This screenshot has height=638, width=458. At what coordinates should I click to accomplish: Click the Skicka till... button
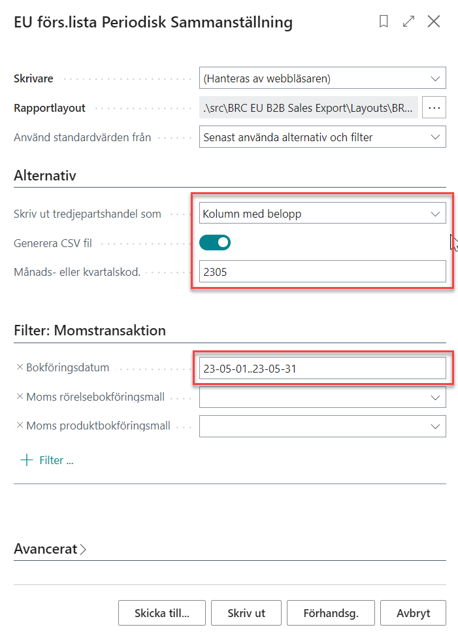click(161, 613)
